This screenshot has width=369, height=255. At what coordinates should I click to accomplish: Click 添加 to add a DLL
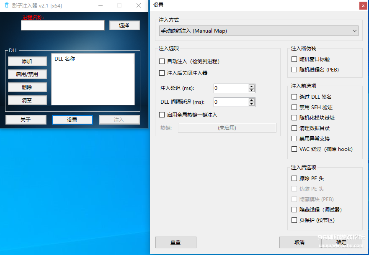coord(27,61)
